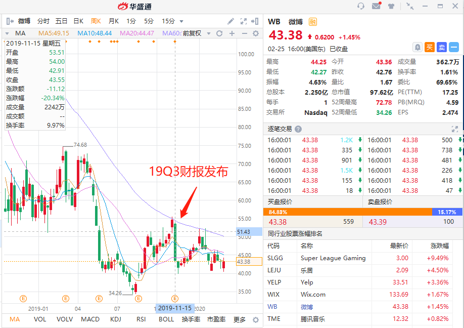
Task: Open help for 逐笔交易
Action: point(298,129)
